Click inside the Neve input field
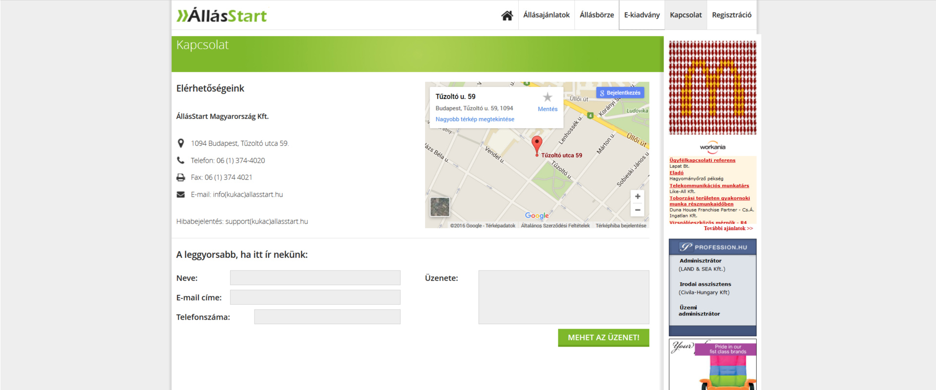 [315, 278]
